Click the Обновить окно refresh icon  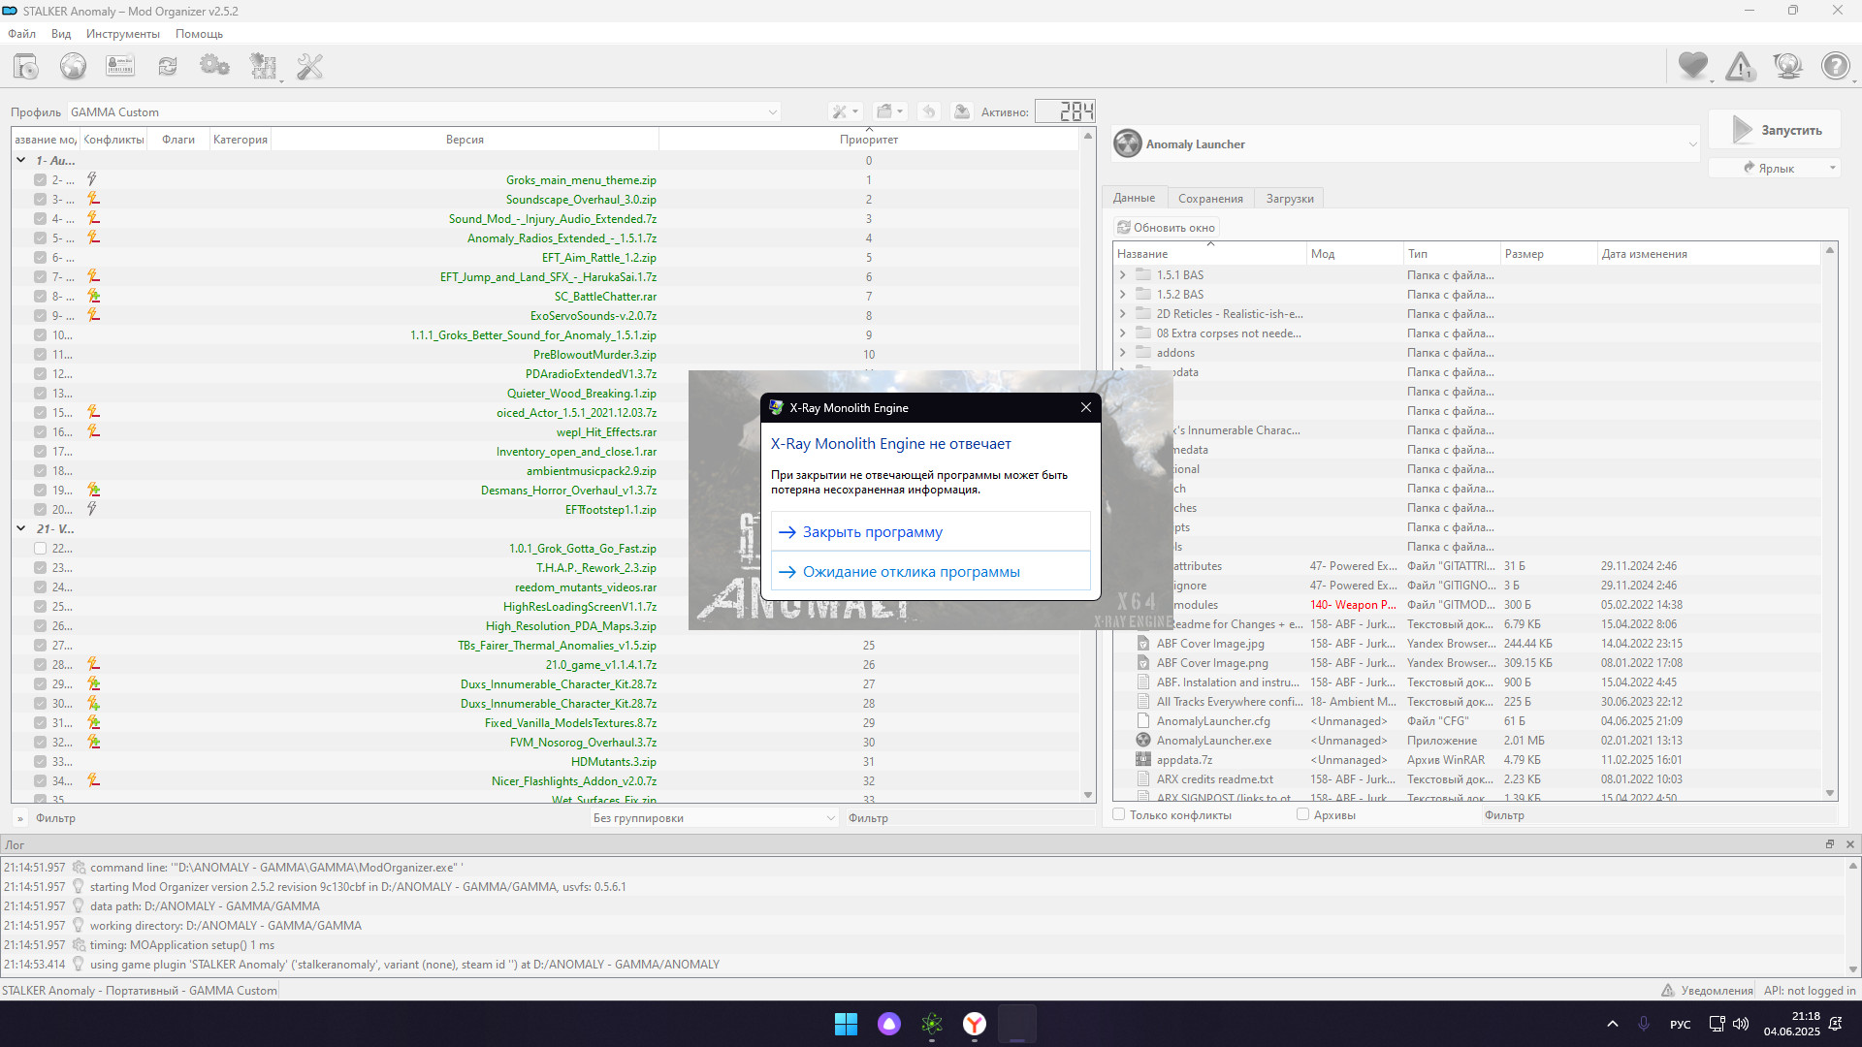[x=1124, y=228]
